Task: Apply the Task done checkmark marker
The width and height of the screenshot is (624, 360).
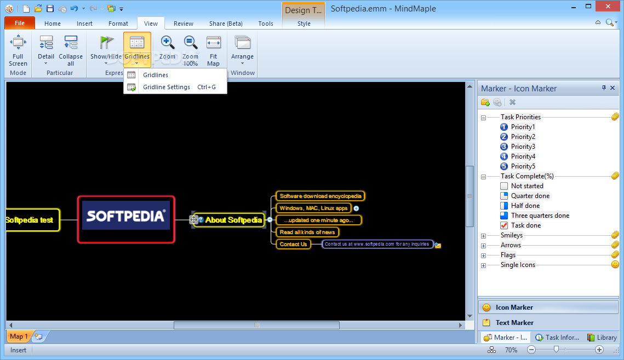Action: pyautogui.click(x=504, y=225)
